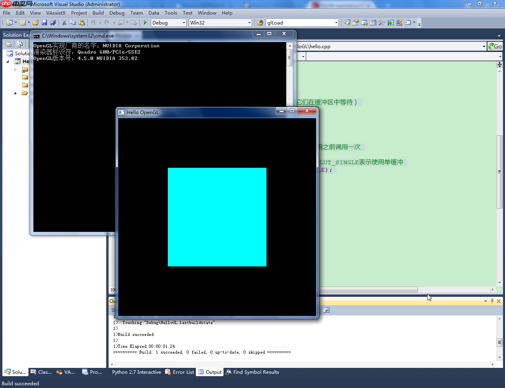Toggle word wrap in the Output pane toolbar

[x=326, y=310]
